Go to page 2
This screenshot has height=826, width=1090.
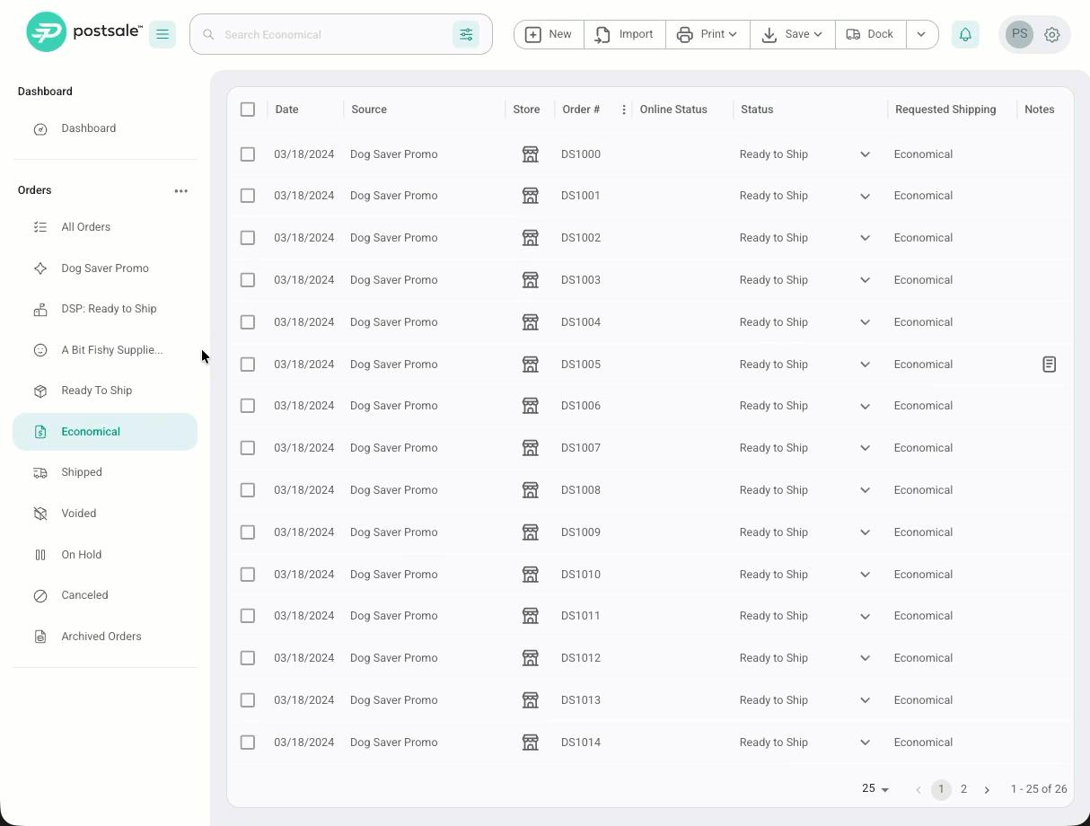tap(963, 789)
